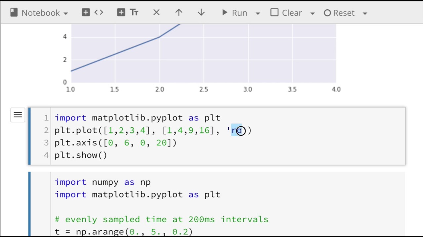Delete the selected cell with X icon
Image resolution: width=423 pixels, height=237 pixels.
[157, 13]
